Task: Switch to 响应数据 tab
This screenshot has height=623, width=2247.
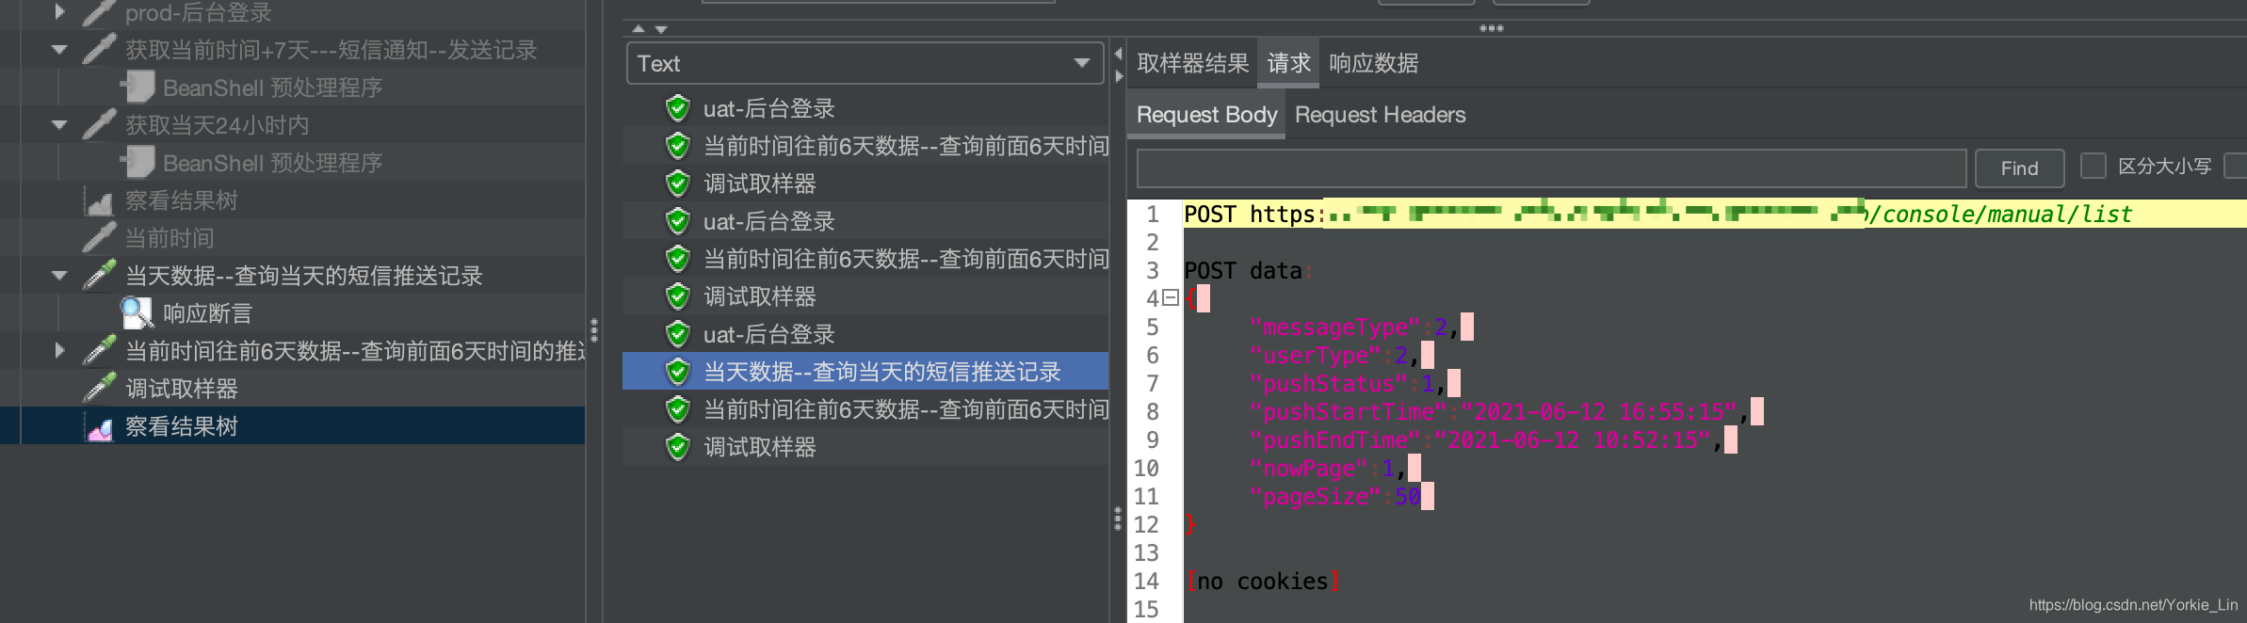Action: coord(1373,63)
